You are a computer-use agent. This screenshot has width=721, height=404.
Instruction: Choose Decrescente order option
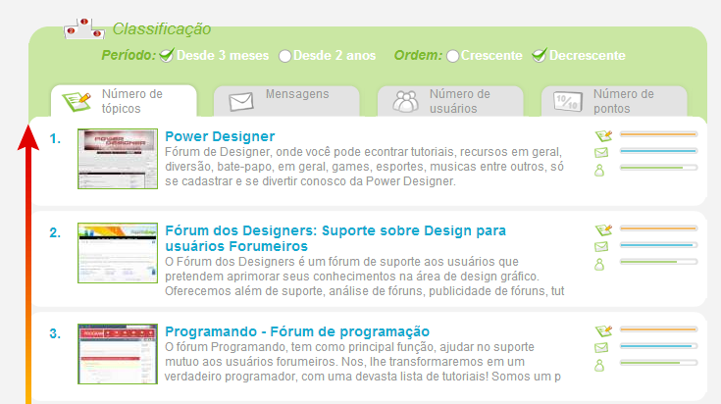coord(539,56)
